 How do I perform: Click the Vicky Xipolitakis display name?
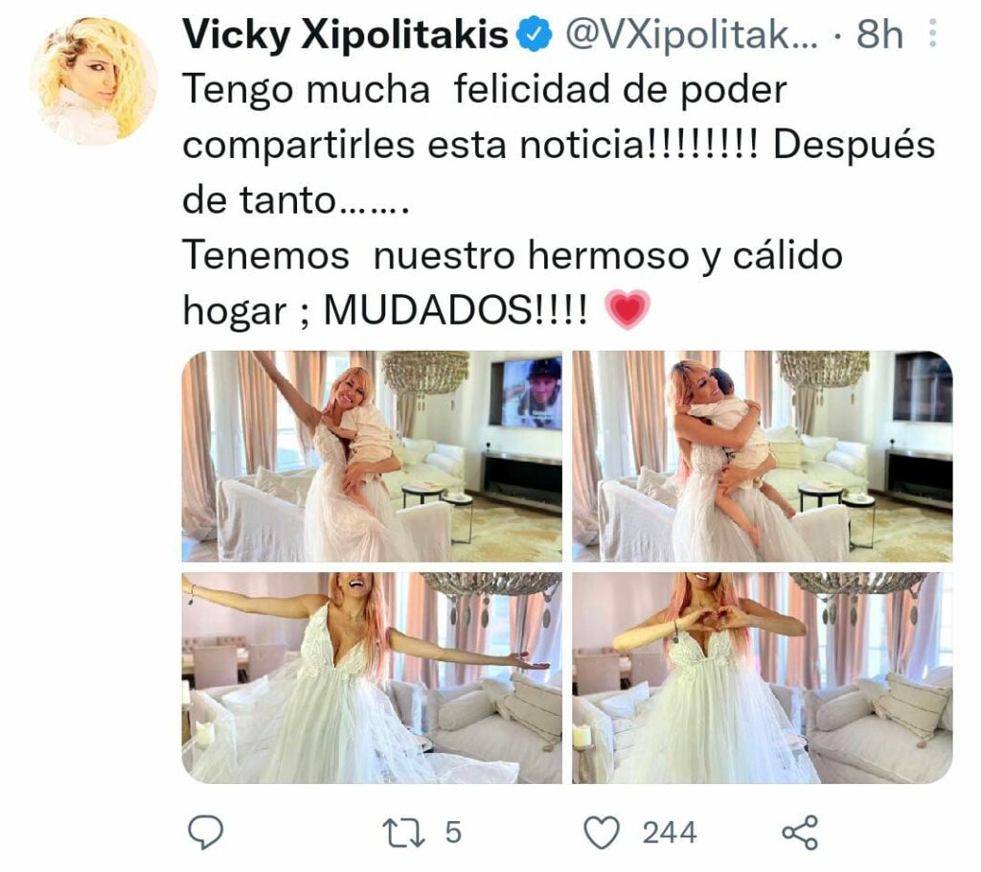point(345,34)
